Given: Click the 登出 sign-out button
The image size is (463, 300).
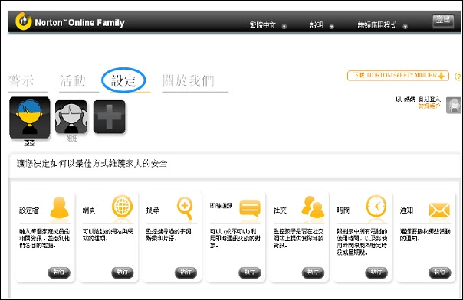Looking at the screenshot, I should point(443,21).
